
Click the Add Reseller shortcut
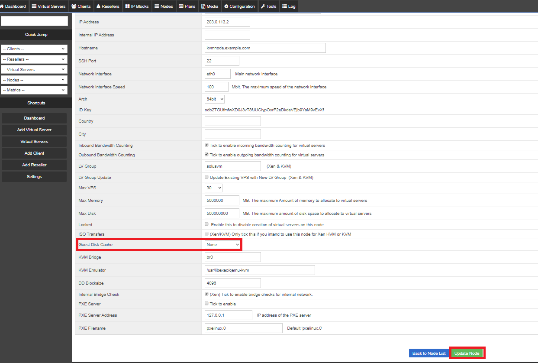34,165
